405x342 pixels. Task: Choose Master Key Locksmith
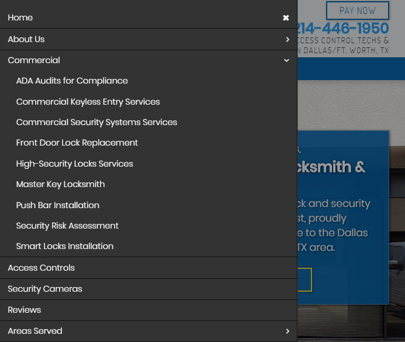[60, 184]
